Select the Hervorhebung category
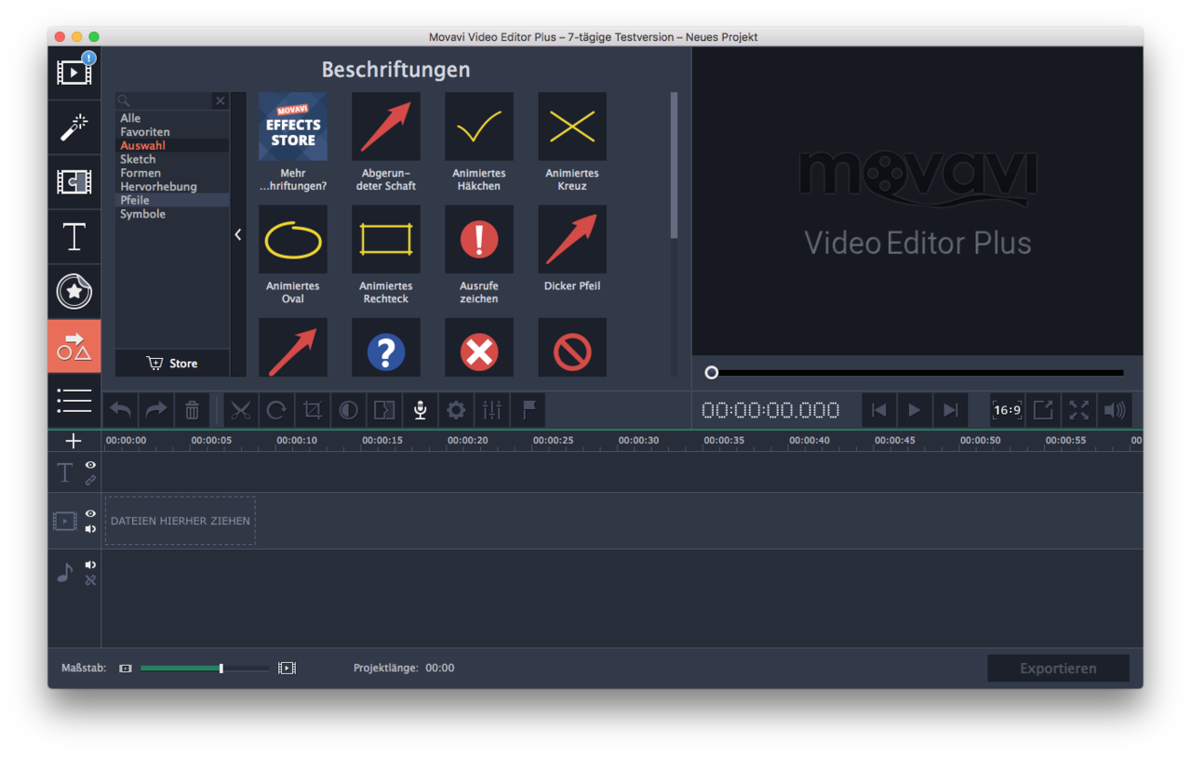 (x=158, y=187)
